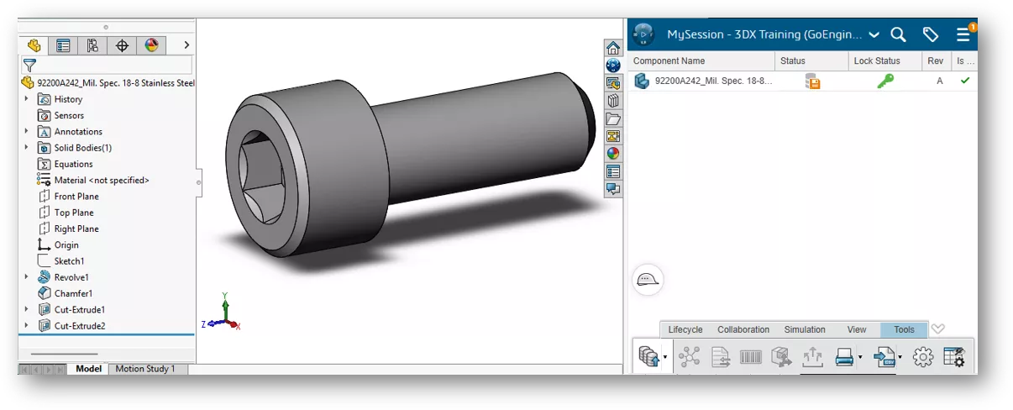Select the Top Plane
The image size is (1013, 410).
click(74, 213)
